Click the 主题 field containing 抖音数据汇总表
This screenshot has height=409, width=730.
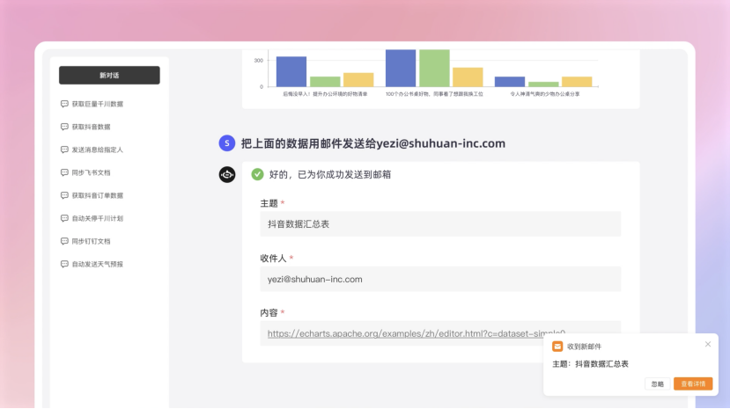click(x=440, y=224)
